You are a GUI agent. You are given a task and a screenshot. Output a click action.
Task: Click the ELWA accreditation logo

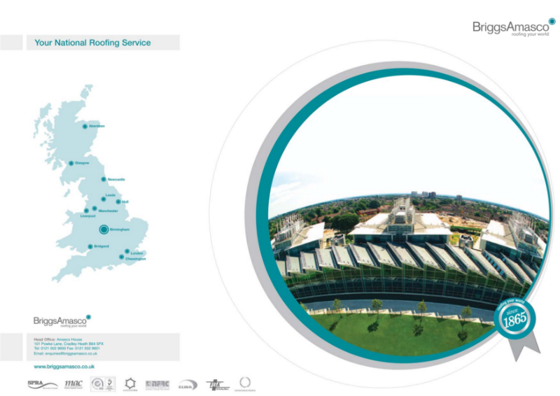click(188, 385)
